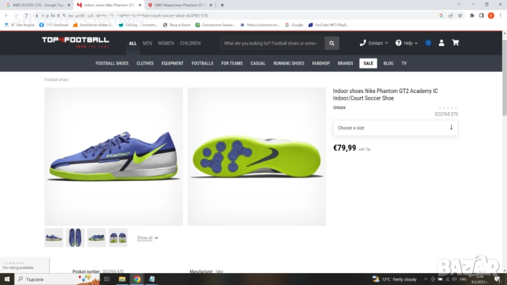Open a new browser tab
507x285 pixels.
tap(222, 4)
